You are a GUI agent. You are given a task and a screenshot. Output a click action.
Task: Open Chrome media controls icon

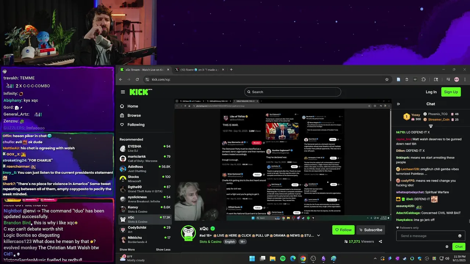point(448,80)
